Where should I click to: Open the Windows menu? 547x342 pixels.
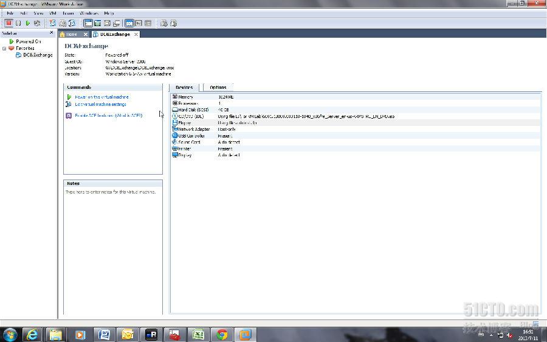point(89,13)
